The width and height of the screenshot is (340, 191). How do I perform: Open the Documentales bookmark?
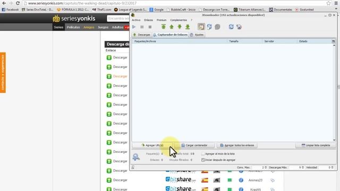click(280, 10)
